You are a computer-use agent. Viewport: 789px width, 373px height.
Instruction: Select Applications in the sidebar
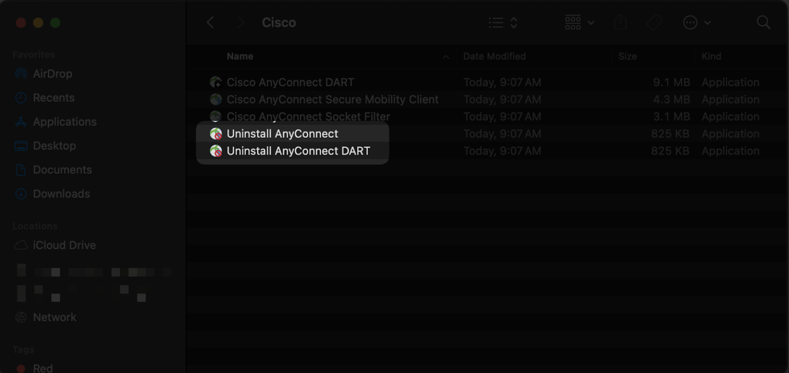pyautogui.click(x=65, y=122)
